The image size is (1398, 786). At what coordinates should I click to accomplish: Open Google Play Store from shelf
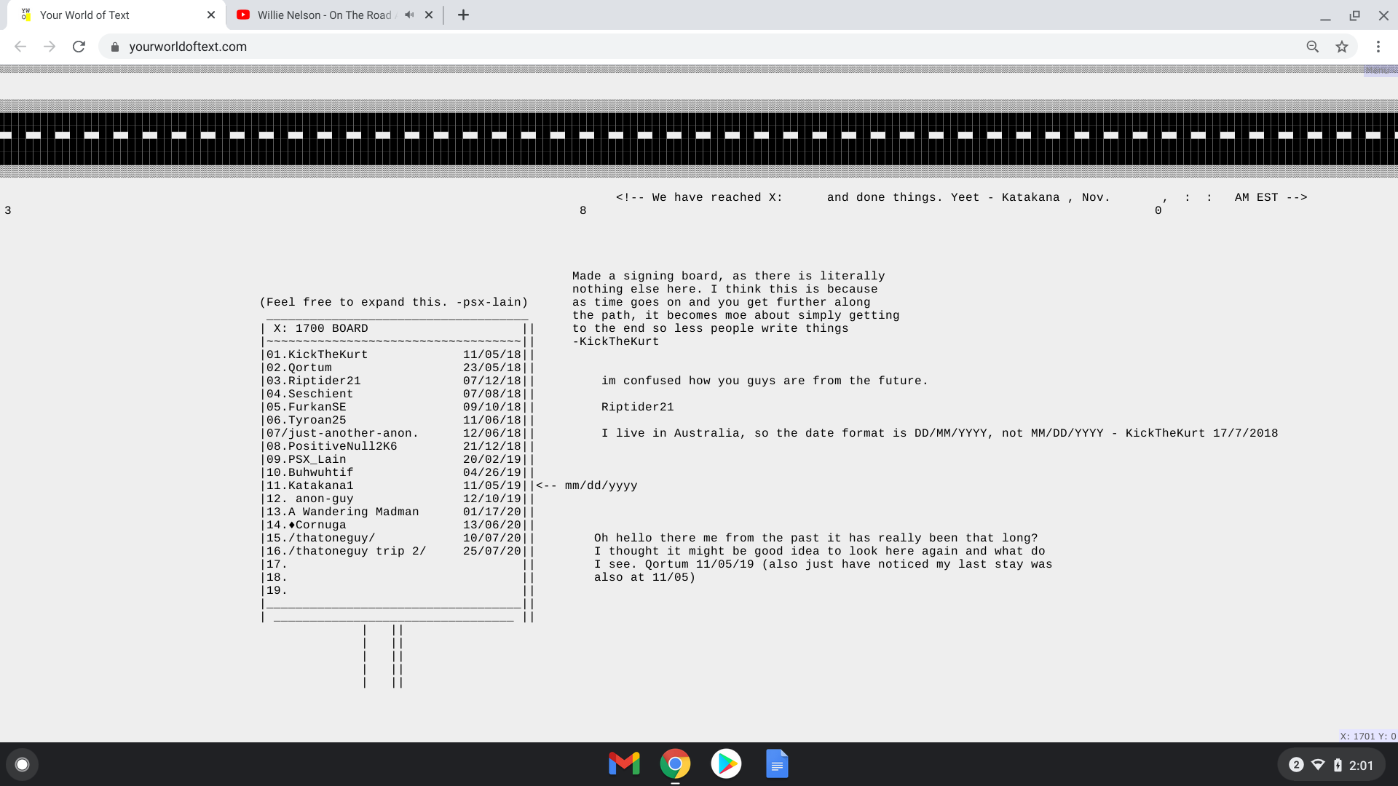click(x=726, y=763)
